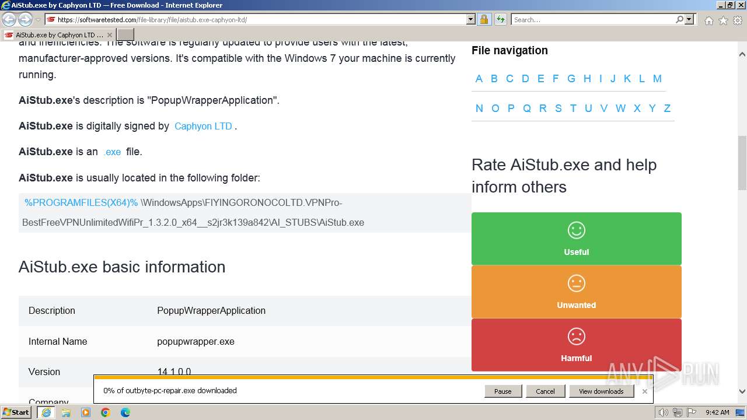Open the Favorites star icon
Screen dimensions: 747x420
723,20
